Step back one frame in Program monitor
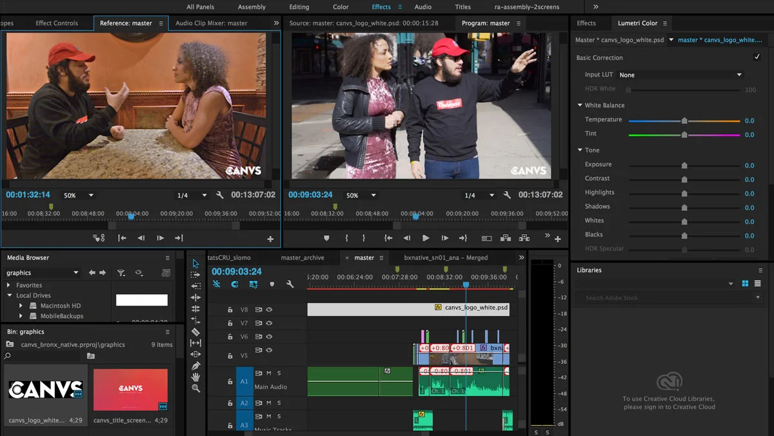Screen dimensions: 774x436 coord(407,238)
